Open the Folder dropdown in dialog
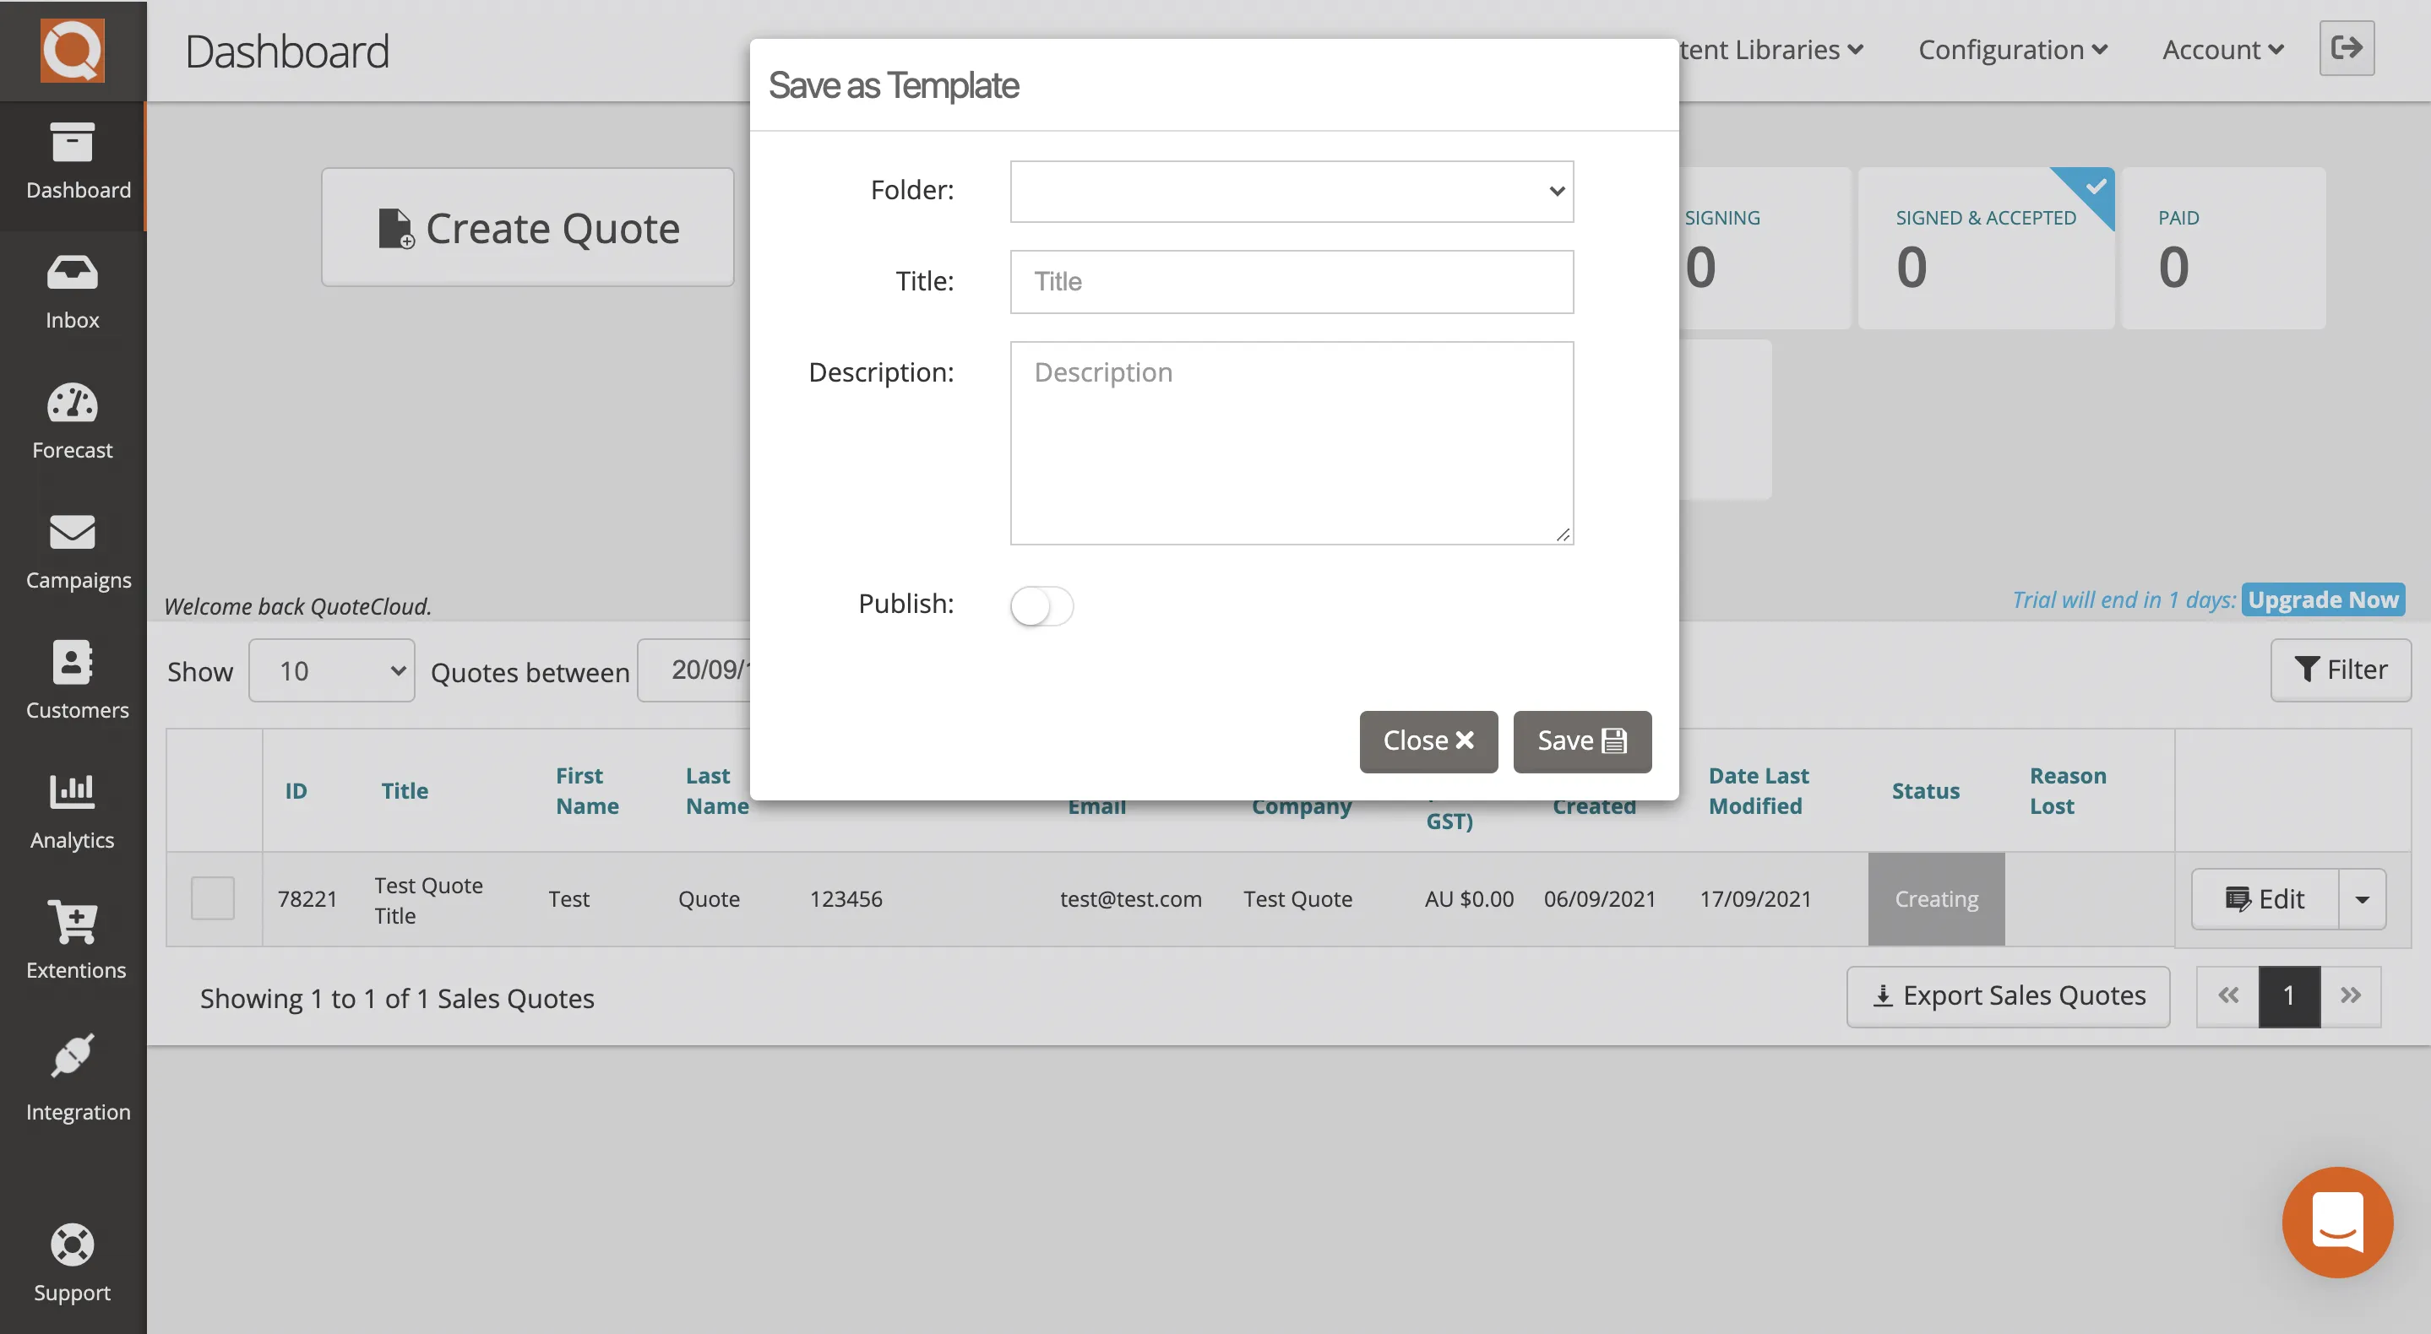Viewport: 2431px width, 1334px height. 1290,191
